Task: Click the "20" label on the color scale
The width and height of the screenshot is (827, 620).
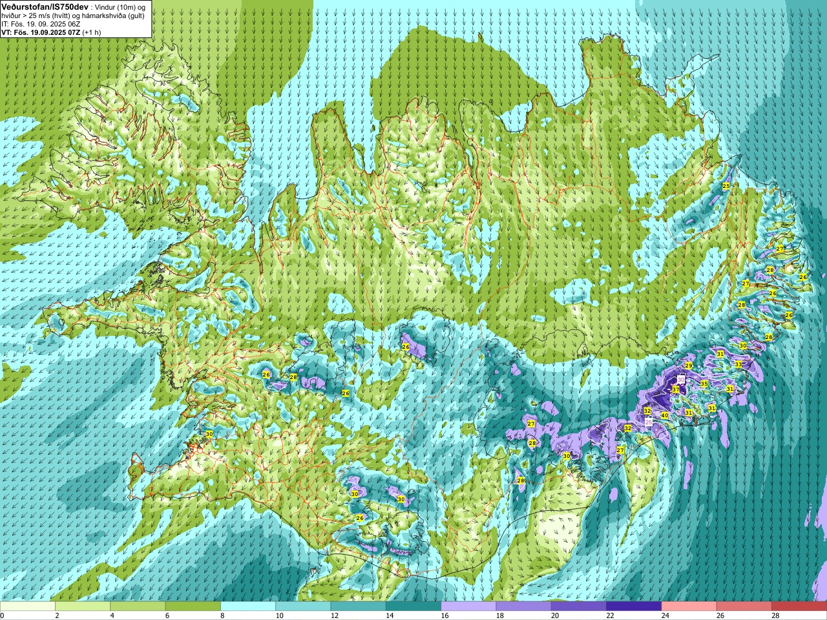Action: [x=555, y=615]
